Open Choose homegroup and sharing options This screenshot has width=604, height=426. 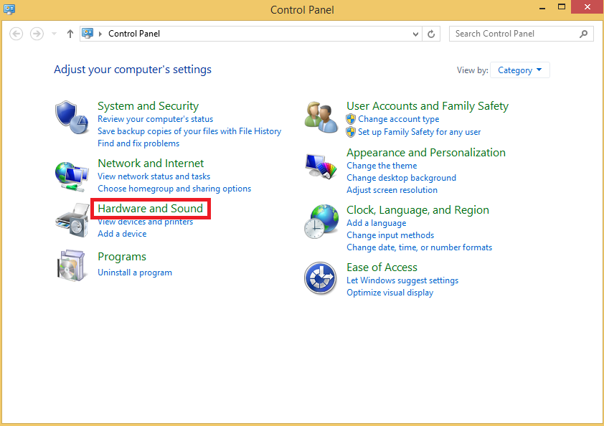[x=174, y=189]
